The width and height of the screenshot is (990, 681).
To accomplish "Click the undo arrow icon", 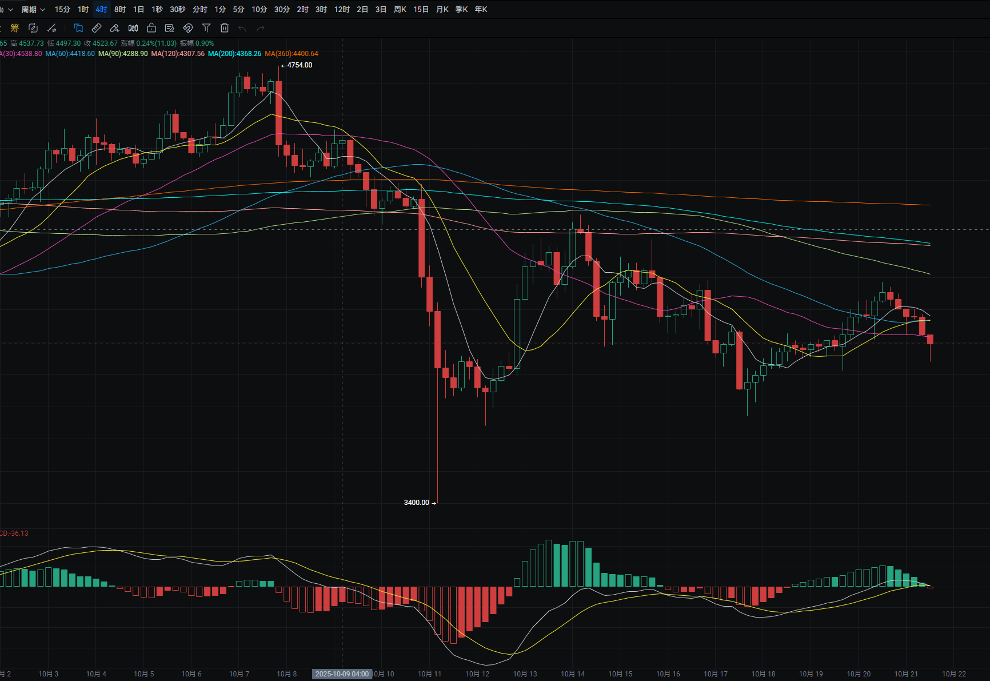I will tap(242, 28).
